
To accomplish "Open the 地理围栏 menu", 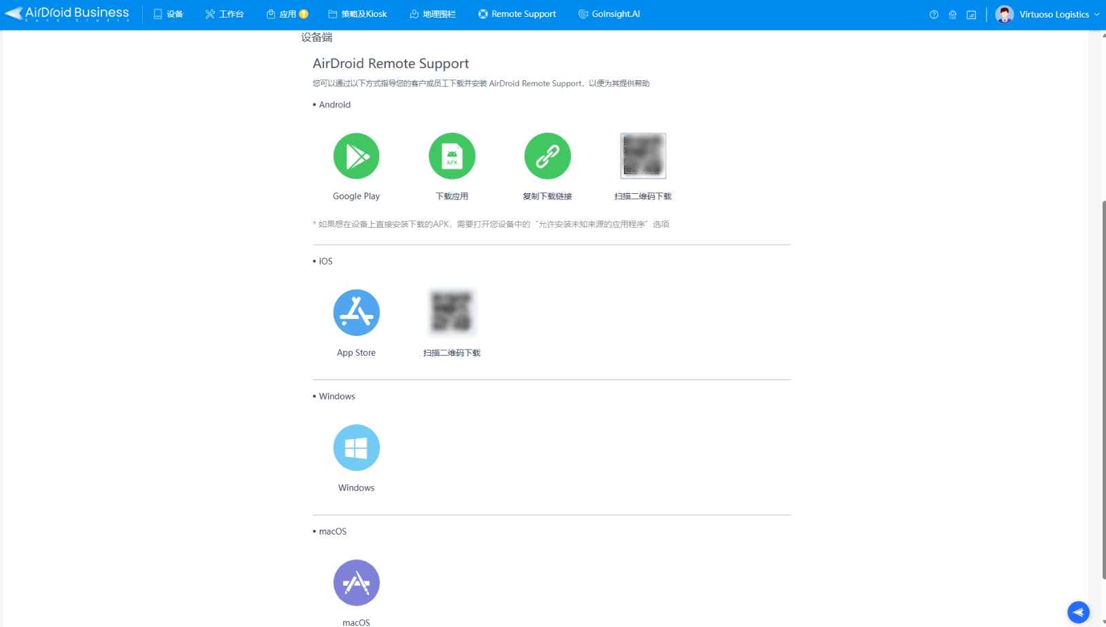I will 433,14.
